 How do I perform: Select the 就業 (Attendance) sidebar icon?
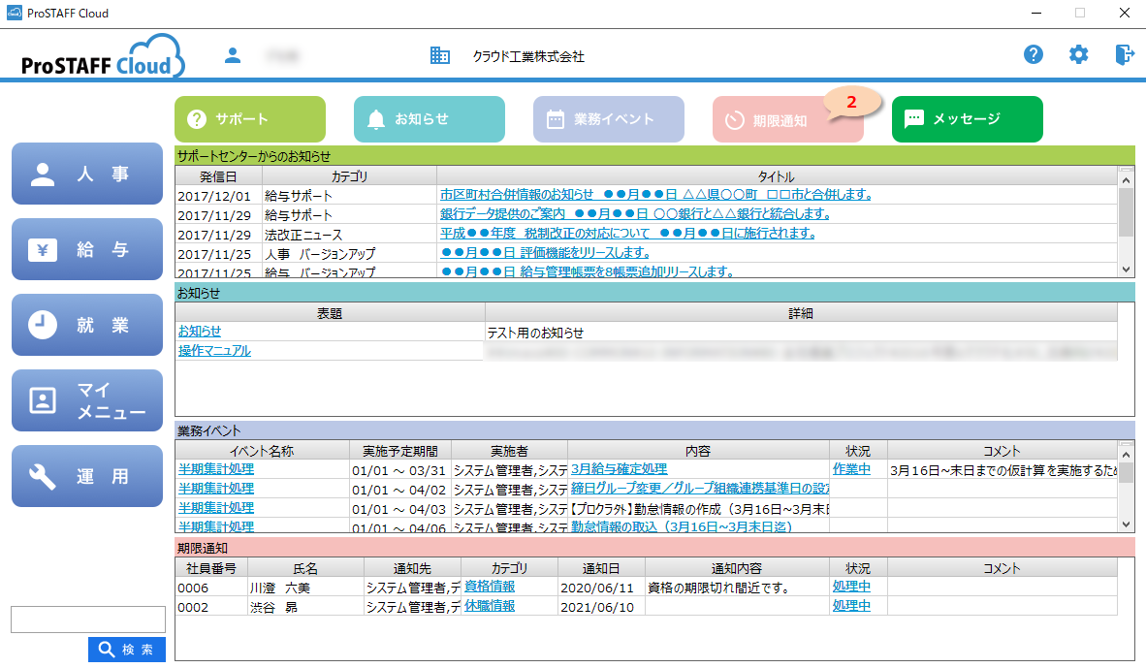pos(86,325)
